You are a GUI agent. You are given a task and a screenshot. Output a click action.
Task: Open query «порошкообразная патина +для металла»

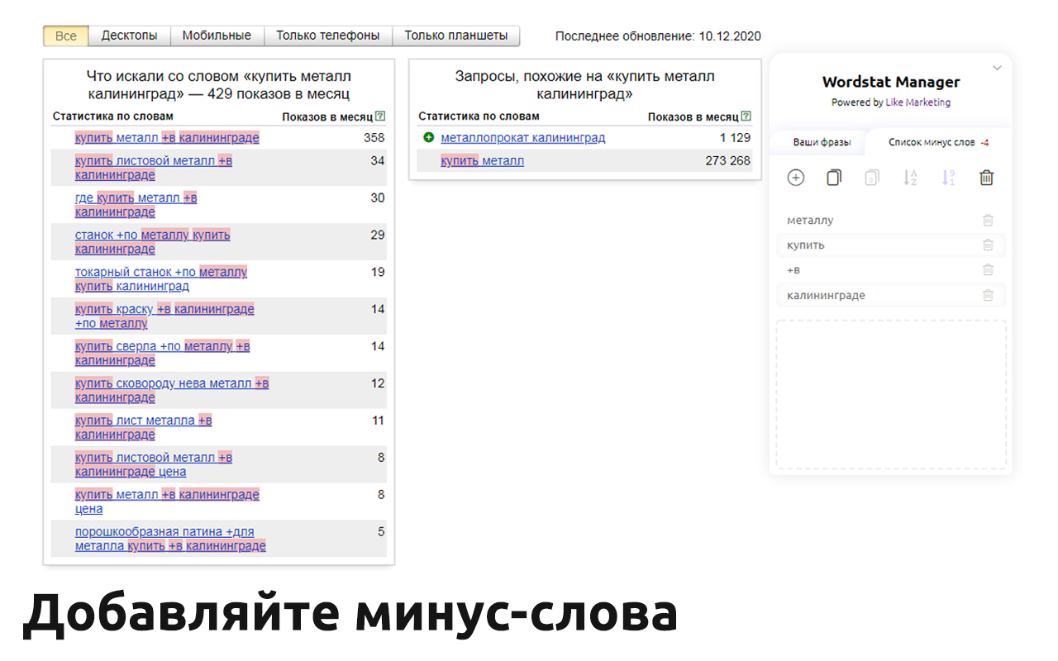170,540
